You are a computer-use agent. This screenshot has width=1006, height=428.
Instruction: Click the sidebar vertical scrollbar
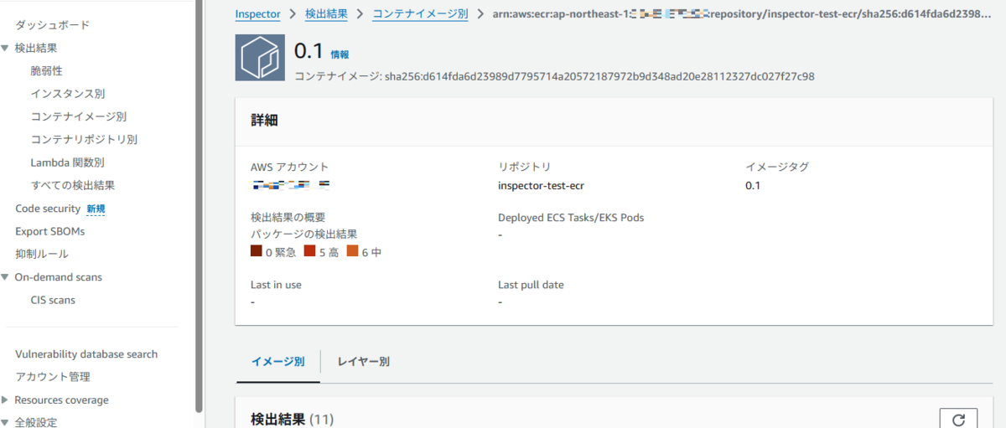pyautogui.click(x=199, y=205)
